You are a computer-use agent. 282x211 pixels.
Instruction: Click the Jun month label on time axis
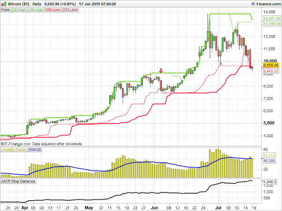[x=154, y=208]
